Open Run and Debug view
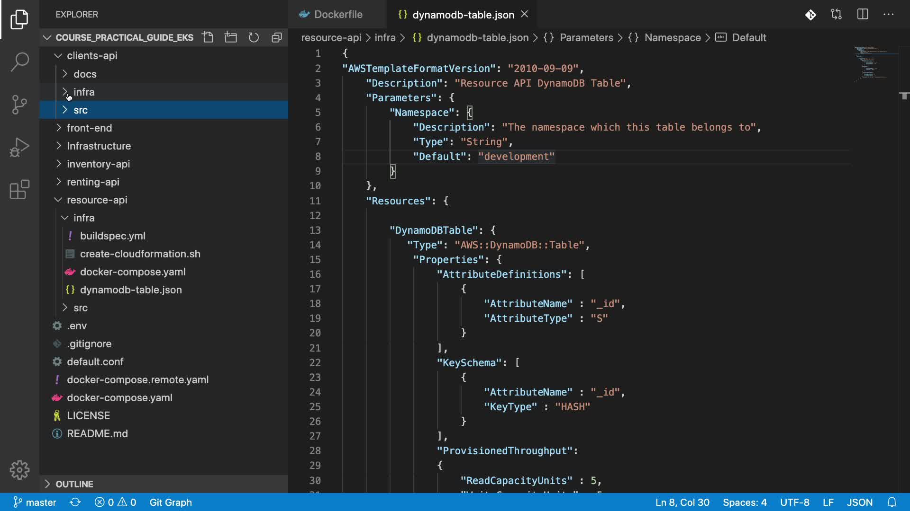Screen dimensions: 910x511 tap(19, 147)
